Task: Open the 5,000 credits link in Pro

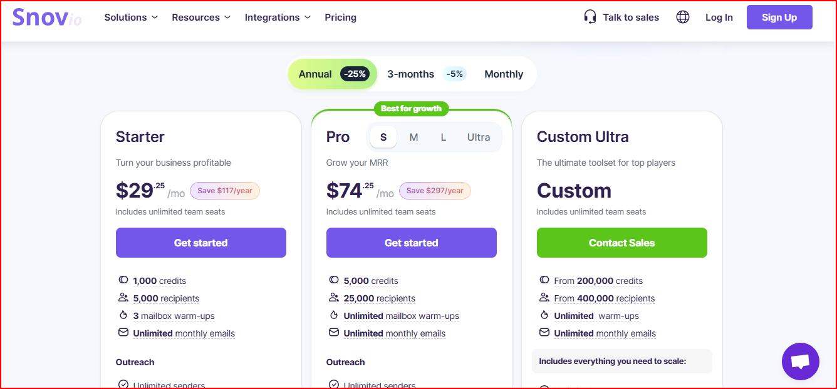Action: pyautogui.click(x=371, y=280)
